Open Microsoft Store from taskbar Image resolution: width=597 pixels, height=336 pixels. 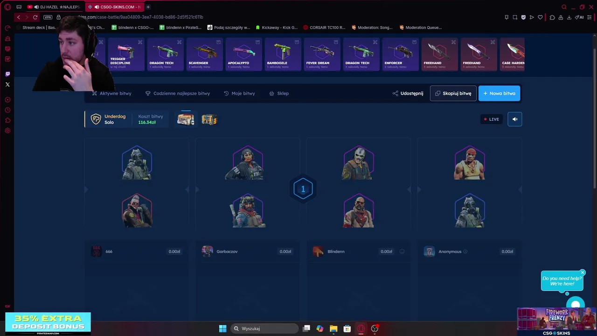point(347,329)
